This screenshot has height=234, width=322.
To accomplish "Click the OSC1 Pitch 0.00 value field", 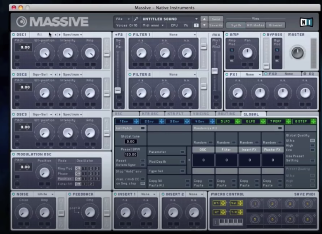I will 23,47.
